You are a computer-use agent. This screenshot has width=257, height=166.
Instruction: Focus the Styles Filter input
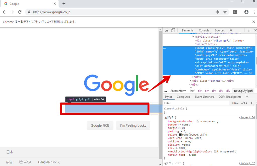(x=196, y=103)
